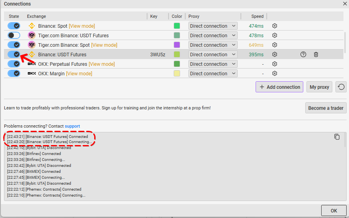Open proxy dropdown for Tiger.com Binance: Spot

coord(213,45)
